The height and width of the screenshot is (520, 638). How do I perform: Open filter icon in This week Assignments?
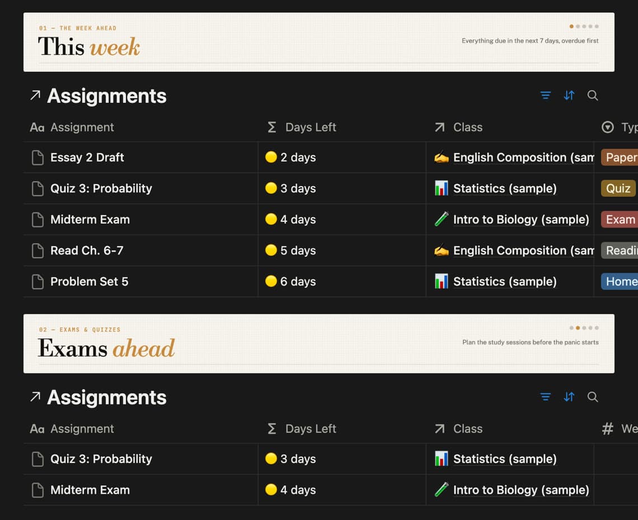(545, 95)
